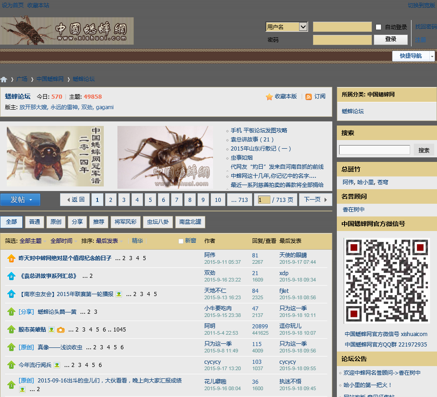The image size is (437, 397).
Task: Click the sidebar 搜索 button
Action: pos(424,151)
